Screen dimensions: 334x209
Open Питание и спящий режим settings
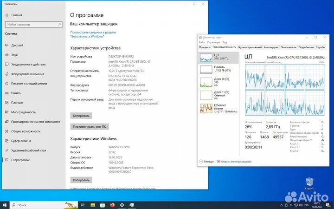coord(29,84)
